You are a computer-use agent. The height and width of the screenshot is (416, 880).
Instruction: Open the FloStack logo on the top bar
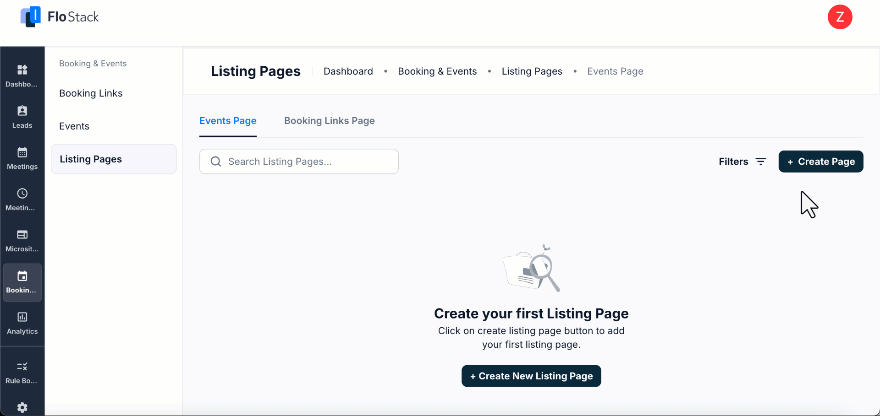click(59, 17)
